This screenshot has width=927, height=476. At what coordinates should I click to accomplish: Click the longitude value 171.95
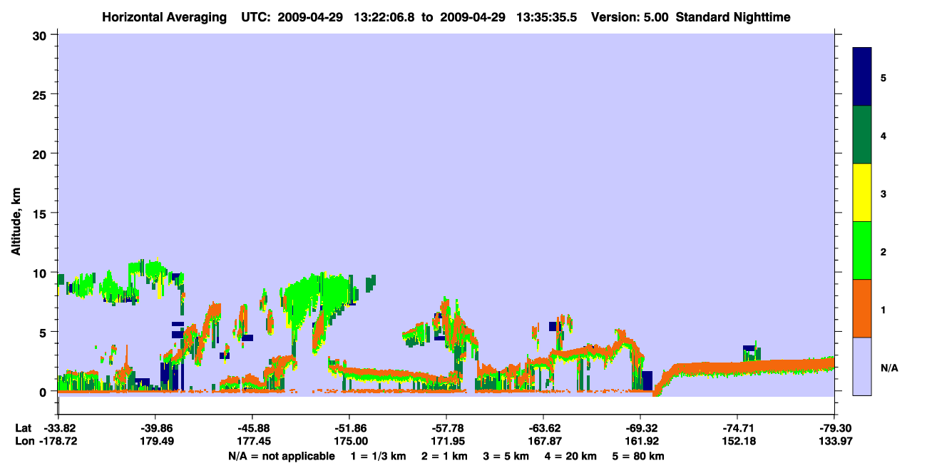pos(446,442)
